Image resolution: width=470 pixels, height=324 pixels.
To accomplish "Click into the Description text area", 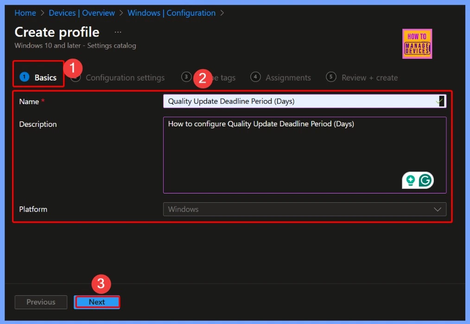I will click(x=305, y=155).
